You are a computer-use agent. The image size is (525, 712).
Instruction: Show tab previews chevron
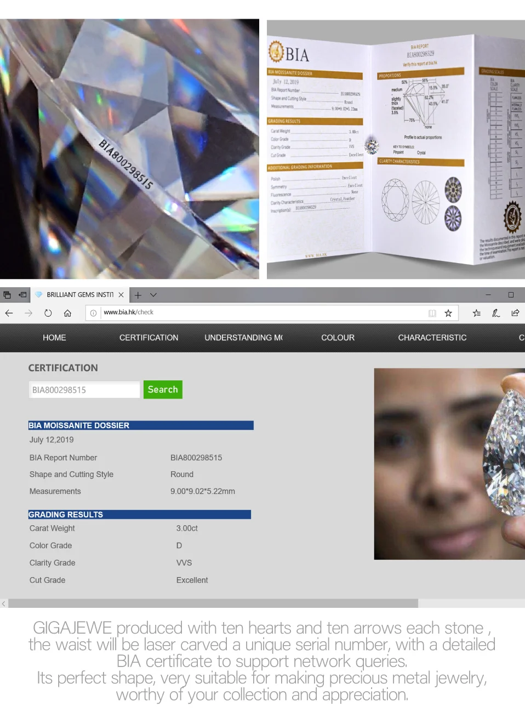coord(153,295)
